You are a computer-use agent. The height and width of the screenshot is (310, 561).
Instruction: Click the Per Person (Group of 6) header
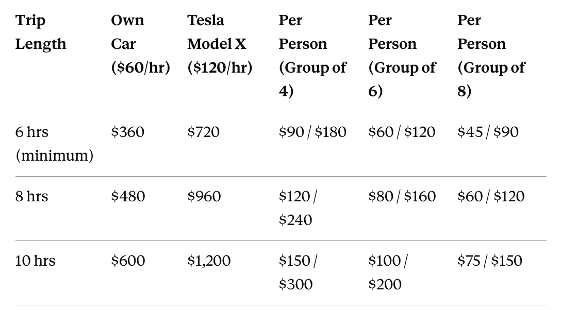[x=402, y=56]
